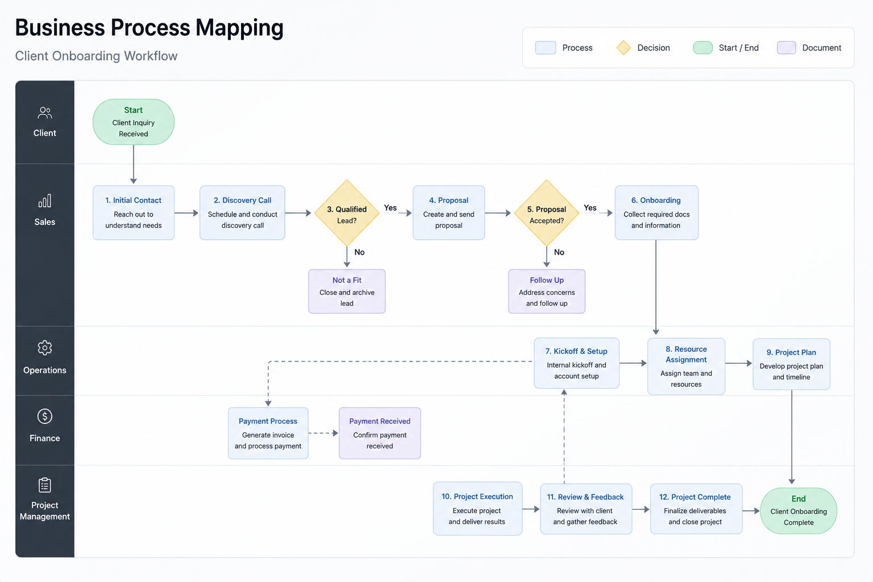This screenshot has height=582, width=873.
Task: Click the Project Management clipboard icon
Action: pyautogui.click(x=45, y=485)
